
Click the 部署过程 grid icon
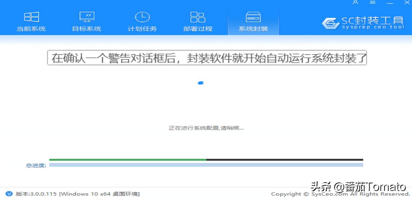[198, 16]
